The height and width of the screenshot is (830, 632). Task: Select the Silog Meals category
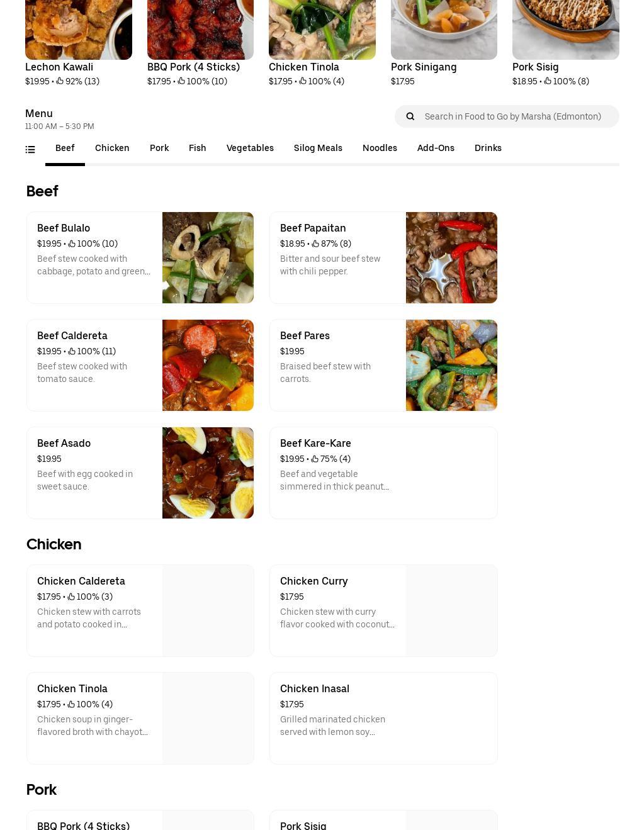click(318, 148)
